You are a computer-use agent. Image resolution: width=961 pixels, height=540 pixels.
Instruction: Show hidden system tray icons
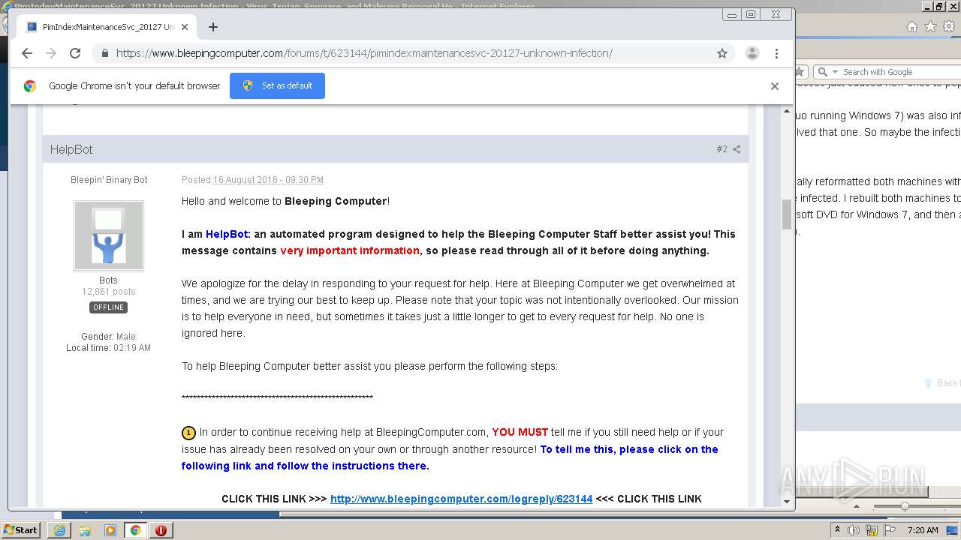pyautogui.click(x=838, y=530)
